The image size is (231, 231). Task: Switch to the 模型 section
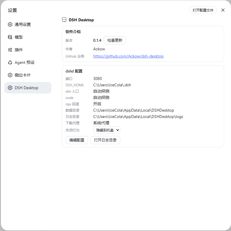click(x=28, y=37)
